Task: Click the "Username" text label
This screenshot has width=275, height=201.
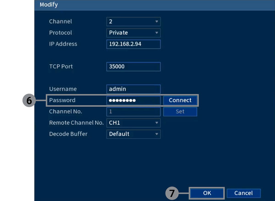Action: (x=63, y=89)
